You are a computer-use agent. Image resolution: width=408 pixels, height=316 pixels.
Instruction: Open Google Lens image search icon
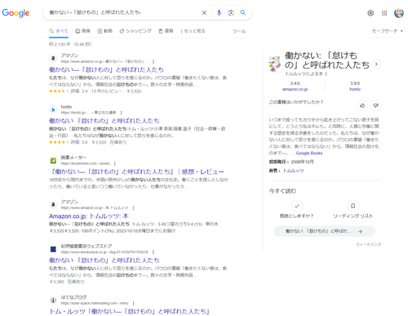231,13
